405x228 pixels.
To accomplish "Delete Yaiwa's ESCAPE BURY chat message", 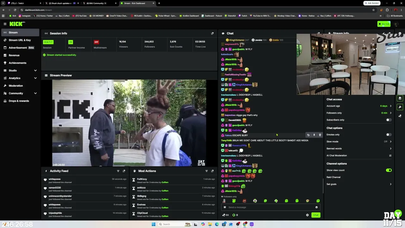I will [x=320, y=135].
